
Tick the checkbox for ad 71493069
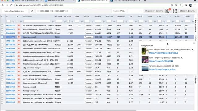[2, 68]
